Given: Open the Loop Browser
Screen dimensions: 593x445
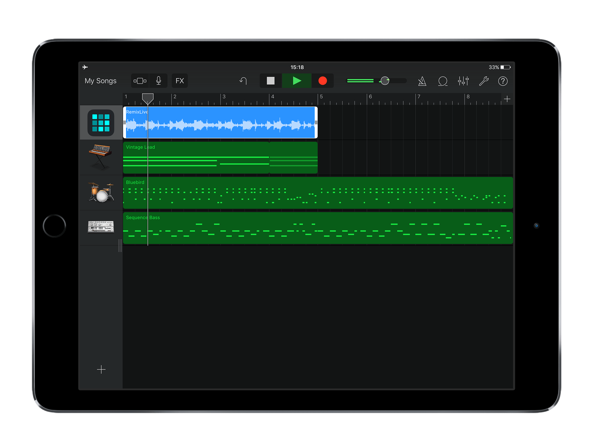Looking at the screenshot, I should (442, 81).
